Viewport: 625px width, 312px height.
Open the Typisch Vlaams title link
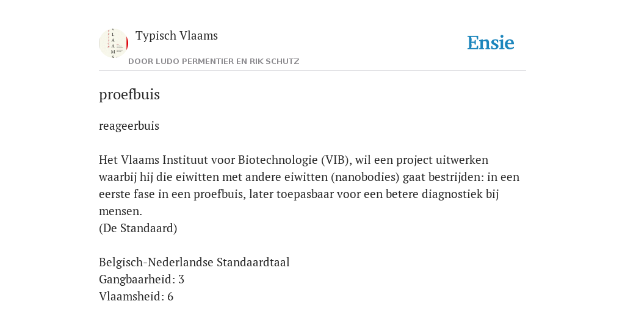[176, 36]
